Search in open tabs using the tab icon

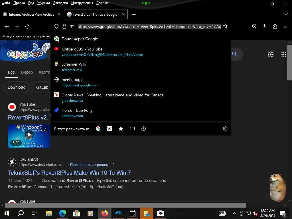pos(132,129)
